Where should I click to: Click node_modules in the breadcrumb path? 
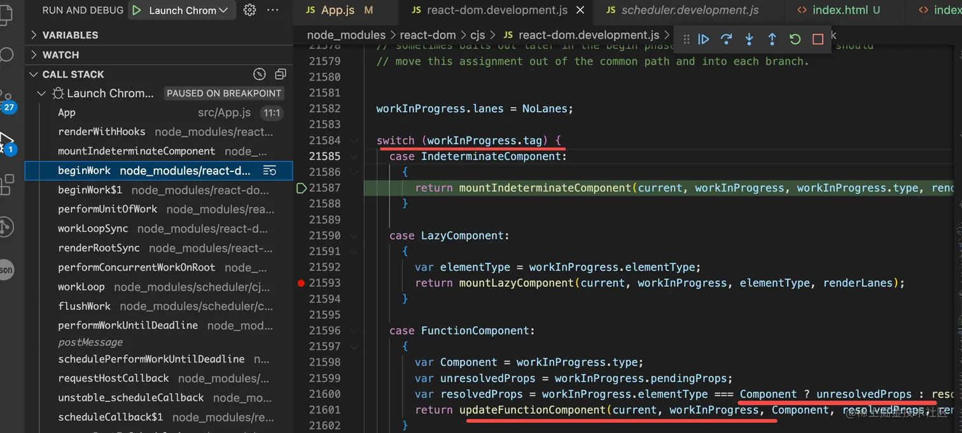(x=346, y=35)
